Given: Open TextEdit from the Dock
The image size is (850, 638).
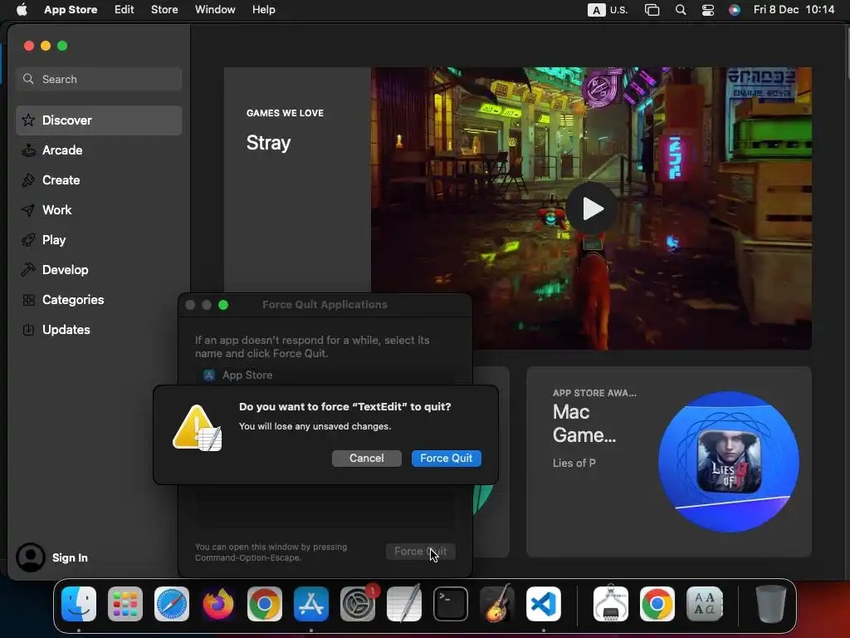Looking at the screenshot, I should coord(404,604).
